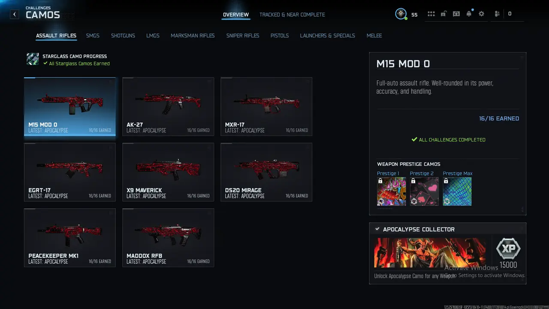Click the Apocalypse Collector reward banner

coord(430,253)
